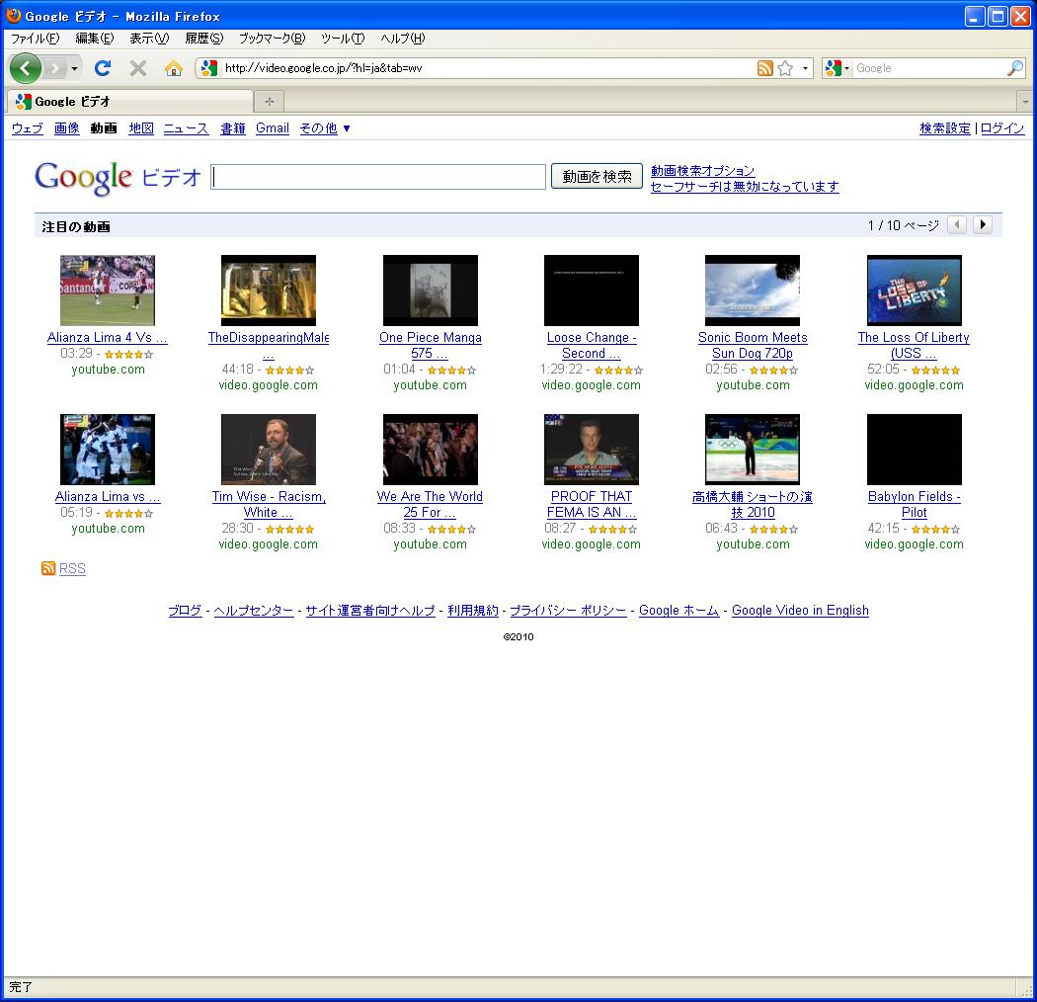Click the 動画を検索 button
The height and width of the screenshot is (1002, 1037).
pos(597,176)
